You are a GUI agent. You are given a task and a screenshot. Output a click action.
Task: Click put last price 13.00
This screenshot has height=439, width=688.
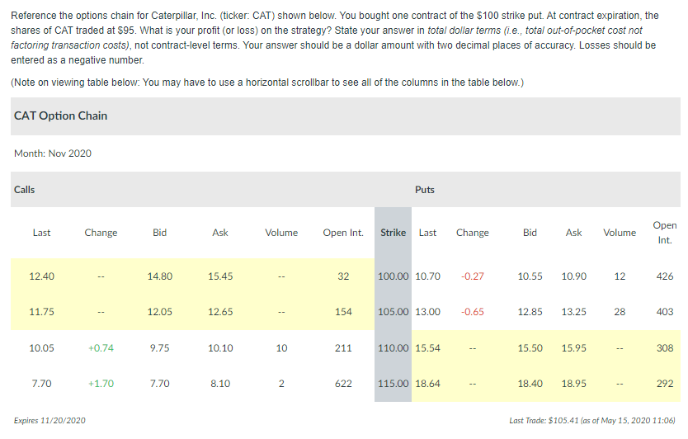(x=427, y=312)
